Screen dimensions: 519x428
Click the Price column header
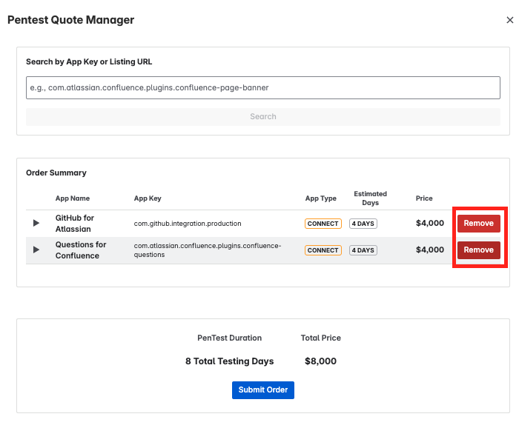[x=424, y=198]
